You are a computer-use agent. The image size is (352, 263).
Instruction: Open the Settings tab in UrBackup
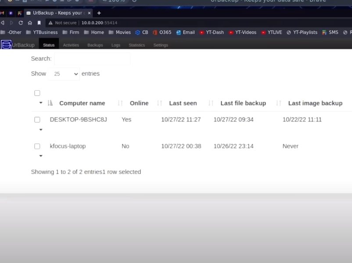pyautogui.click(x=161, y=45)
